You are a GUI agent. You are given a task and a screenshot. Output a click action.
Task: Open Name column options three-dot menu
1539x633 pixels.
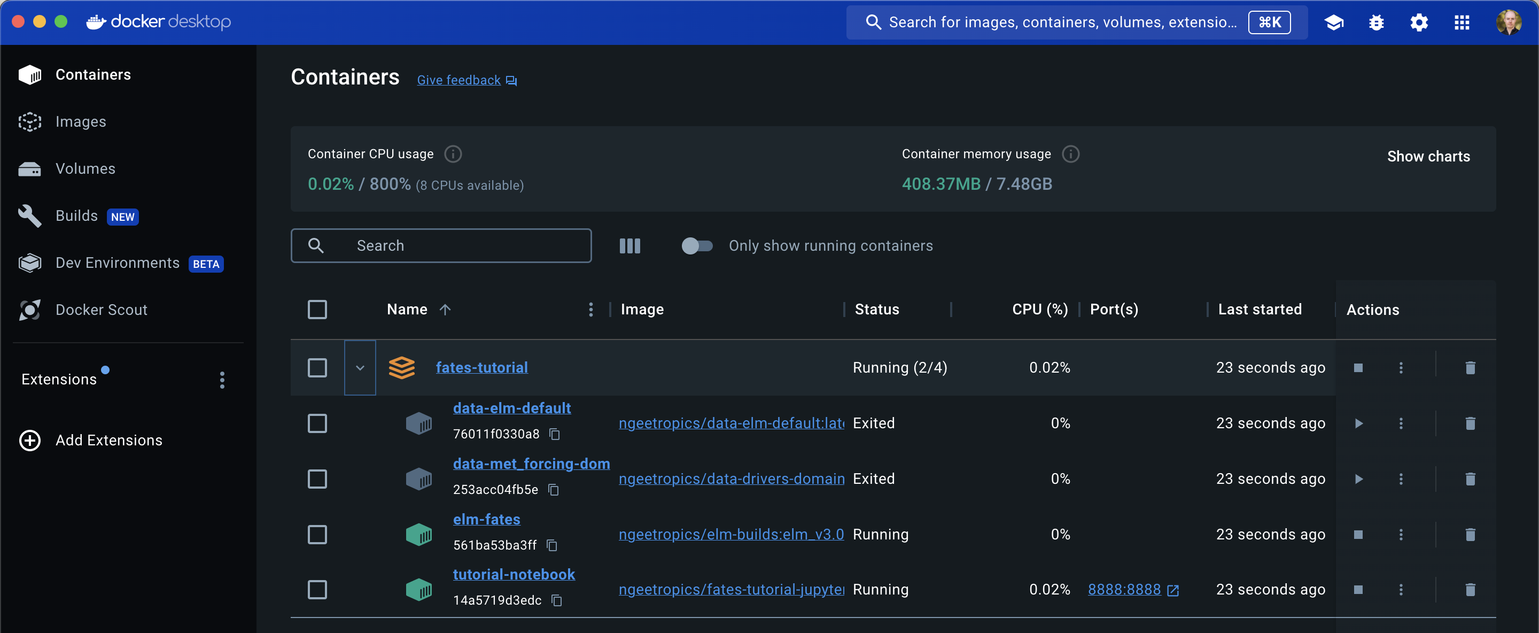tap(590, 309)
